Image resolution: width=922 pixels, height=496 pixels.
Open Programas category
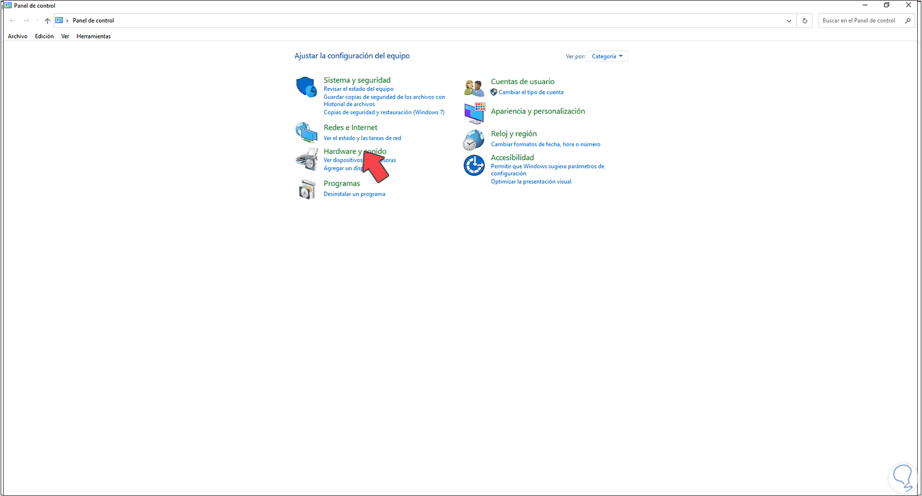point(342,183)
